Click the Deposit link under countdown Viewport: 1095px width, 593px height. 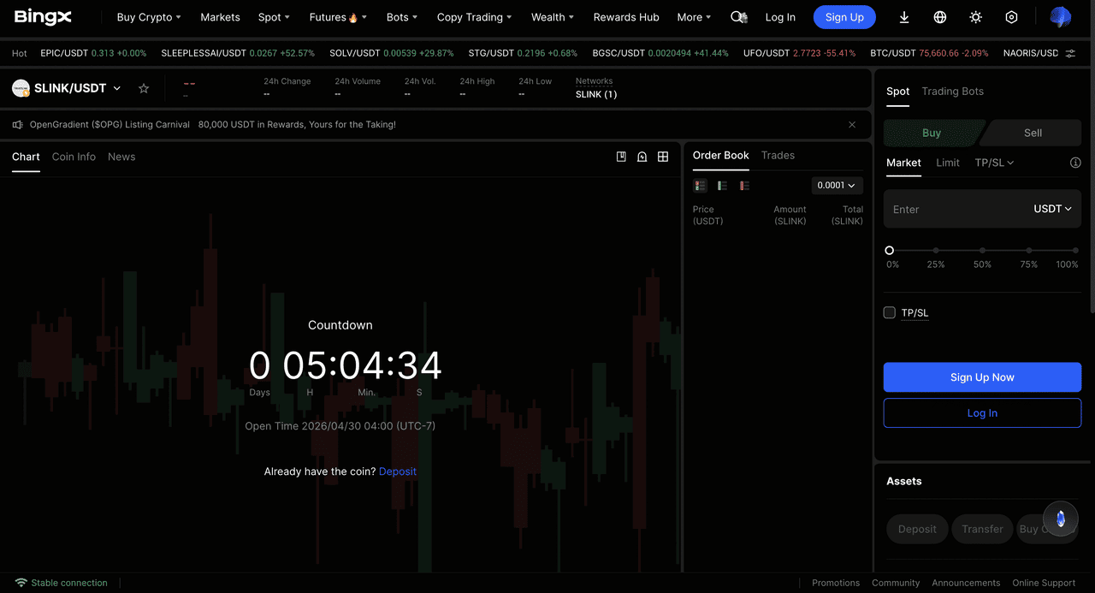coord(398,471)
